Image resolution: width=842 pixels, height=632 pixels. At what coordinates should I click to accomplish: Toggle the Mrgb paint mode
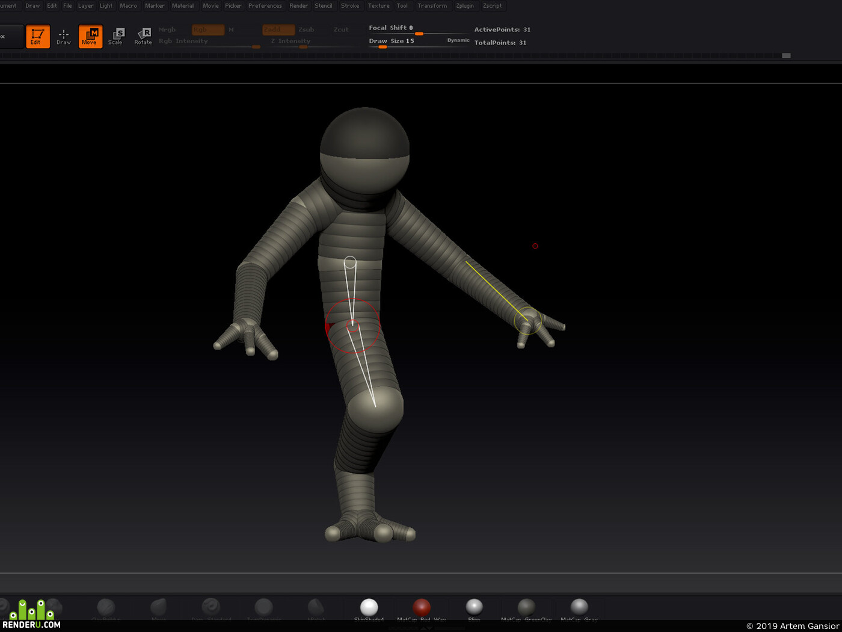point(167,29)
